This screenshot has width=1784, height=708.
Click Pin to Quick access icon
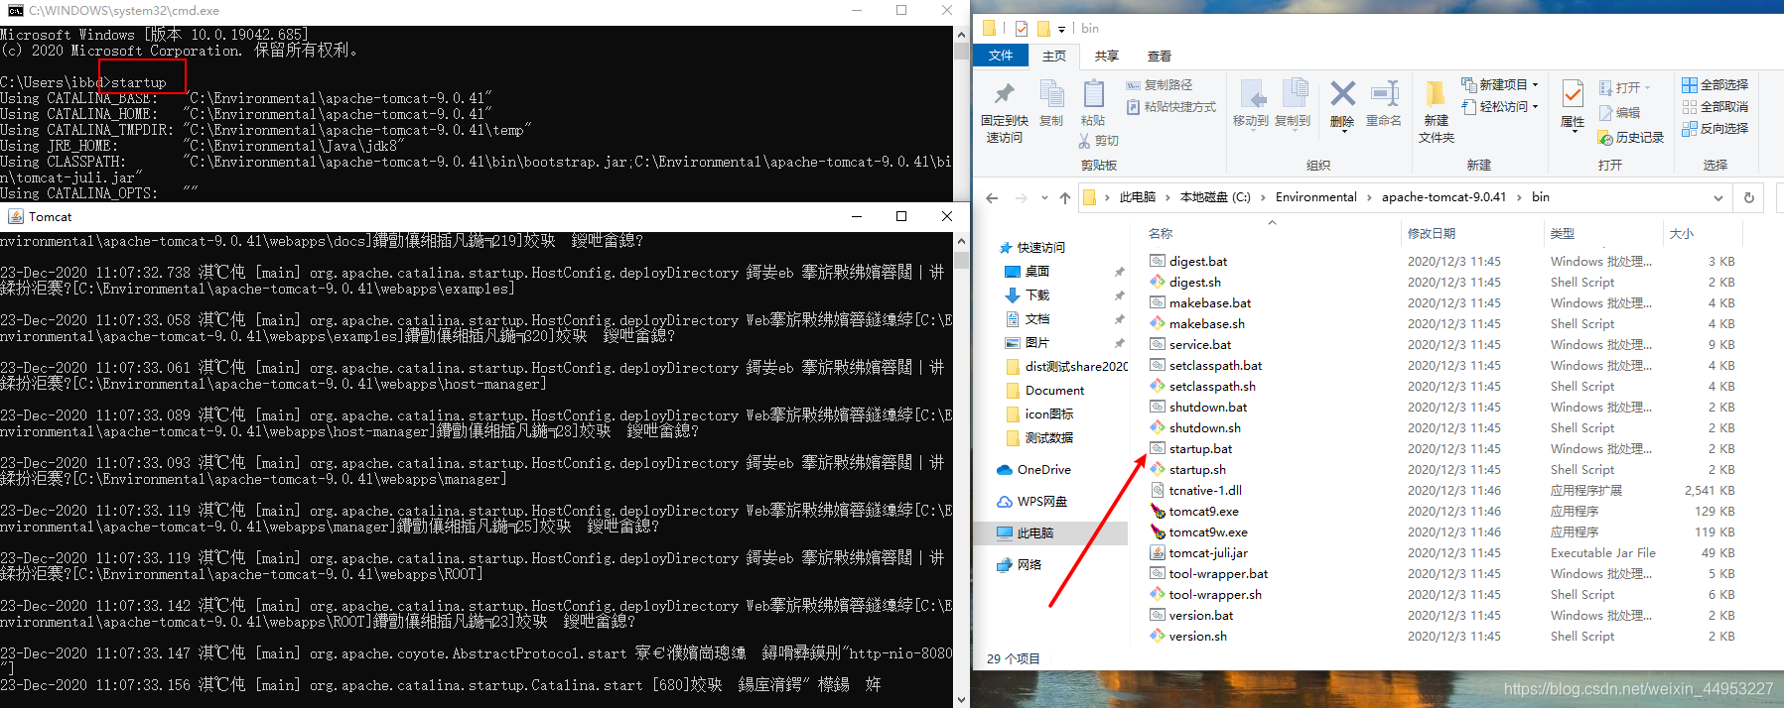point(1004,95)
